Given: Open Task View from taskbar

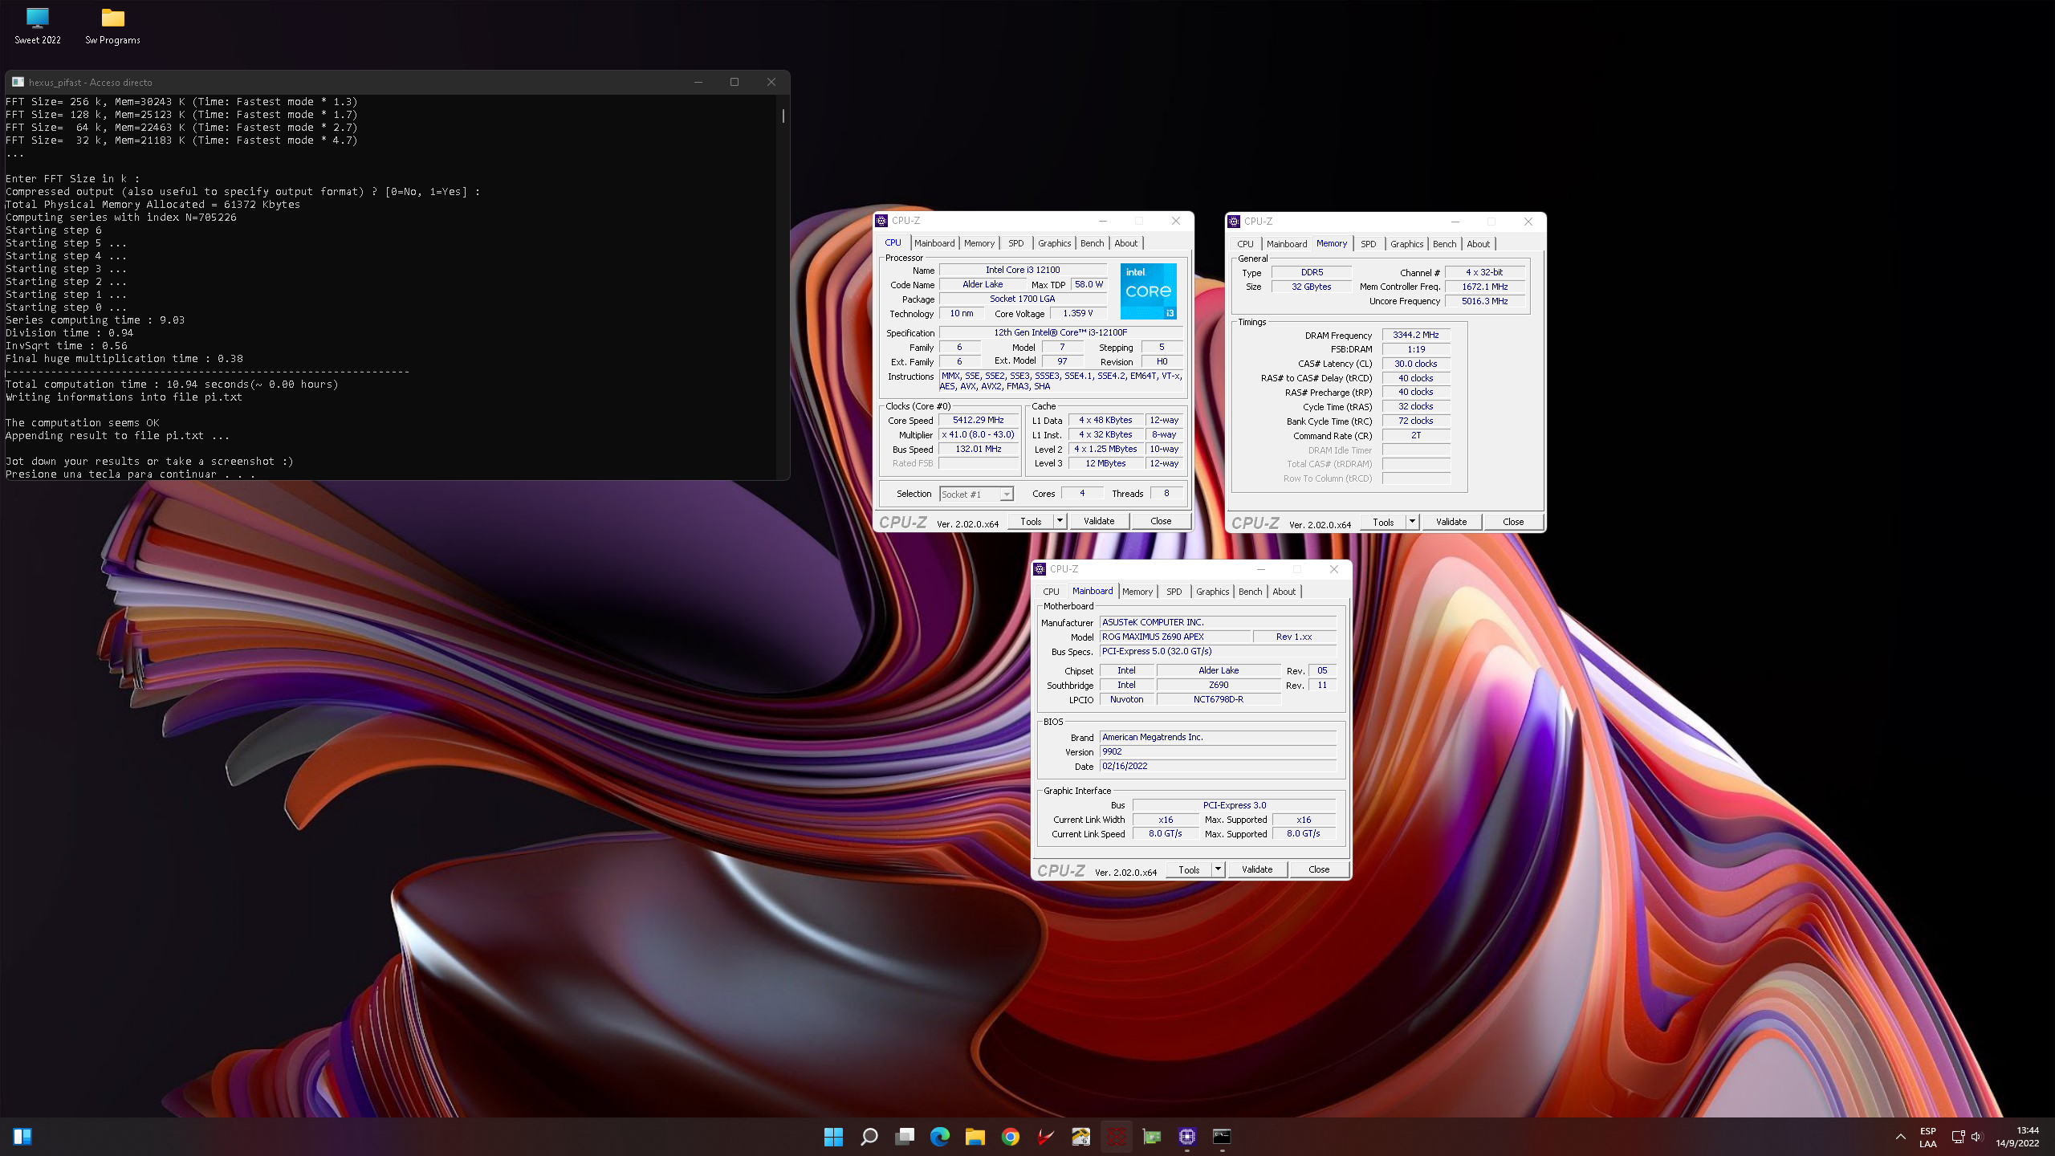Looking at the screenshot, I should tap(905, 1137).
